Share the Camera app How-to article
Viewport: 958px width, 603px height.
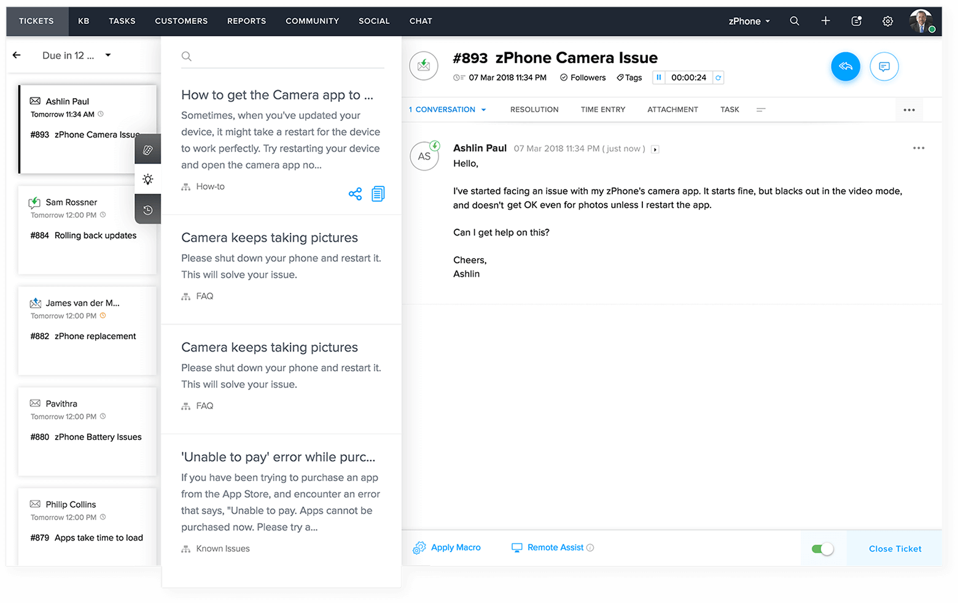click(355, 193)
